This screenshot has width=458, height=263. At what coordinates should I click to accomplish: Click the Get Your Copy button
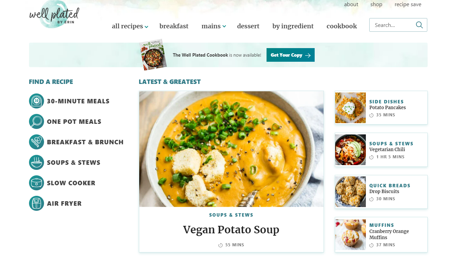point(290,55)
